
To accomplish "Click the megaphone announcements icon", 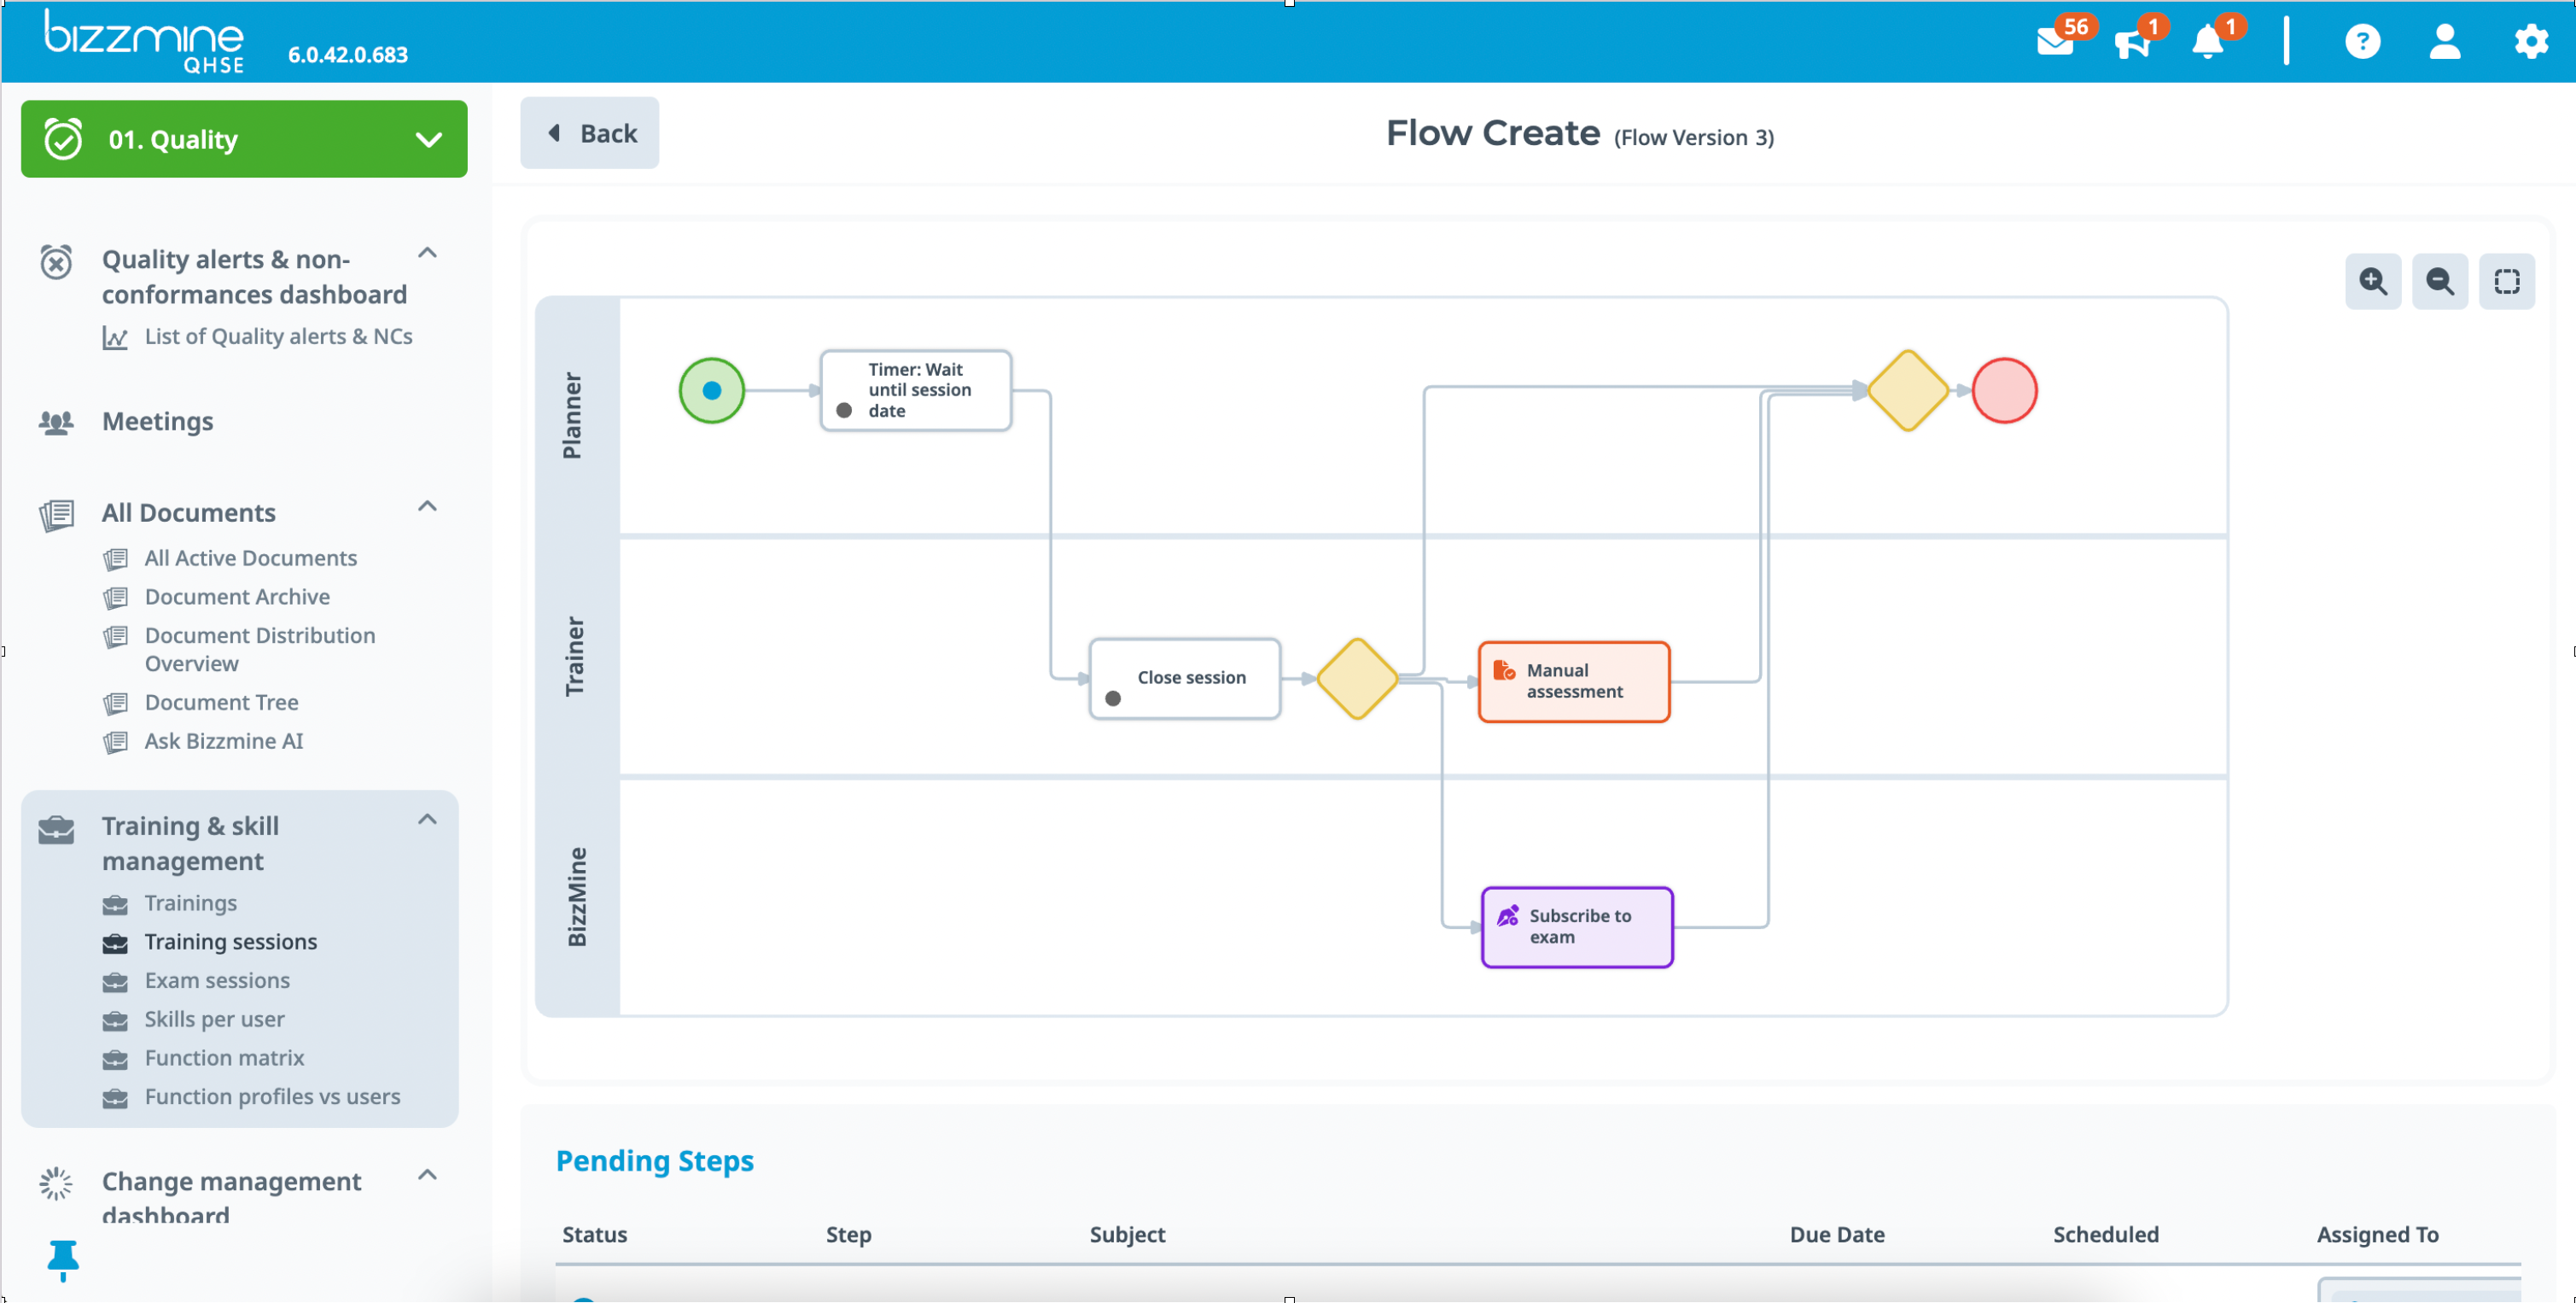I will pyautogui.click(x=2131, y=43).
